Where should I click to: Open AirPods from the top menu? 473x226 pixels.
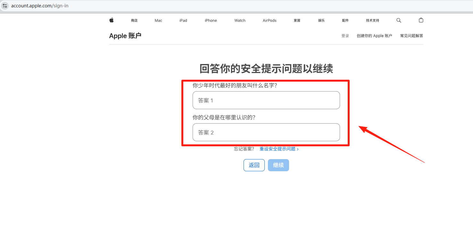point(270,20)
